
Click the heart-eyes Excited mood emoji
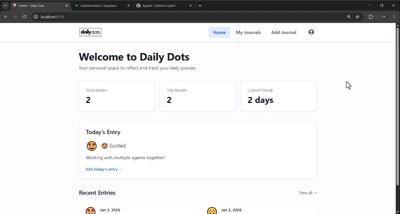click(x=104, y=145)
